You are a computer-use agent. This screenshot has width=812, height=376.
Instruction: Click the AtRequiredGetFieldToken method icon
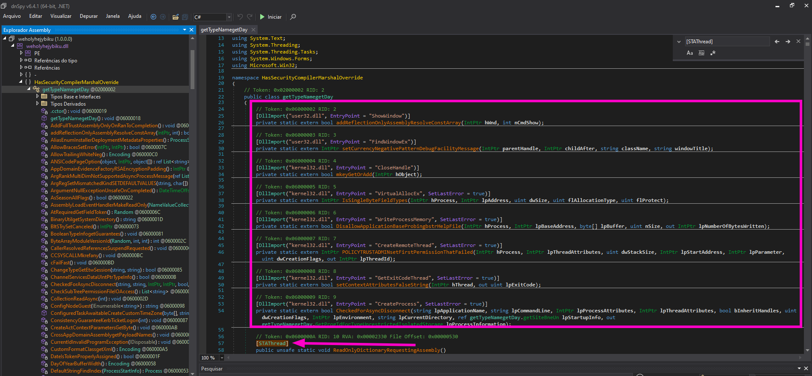point(44,212)
